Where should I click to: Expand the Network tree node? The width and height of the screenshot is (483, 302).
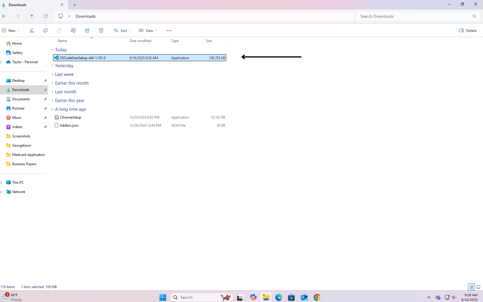point(1,192)
